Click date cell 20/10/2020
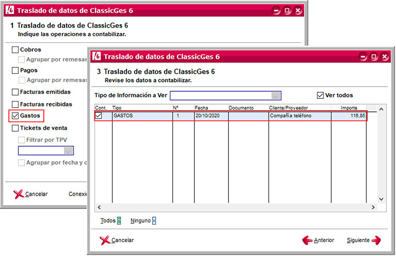 [x=211, y=116]
